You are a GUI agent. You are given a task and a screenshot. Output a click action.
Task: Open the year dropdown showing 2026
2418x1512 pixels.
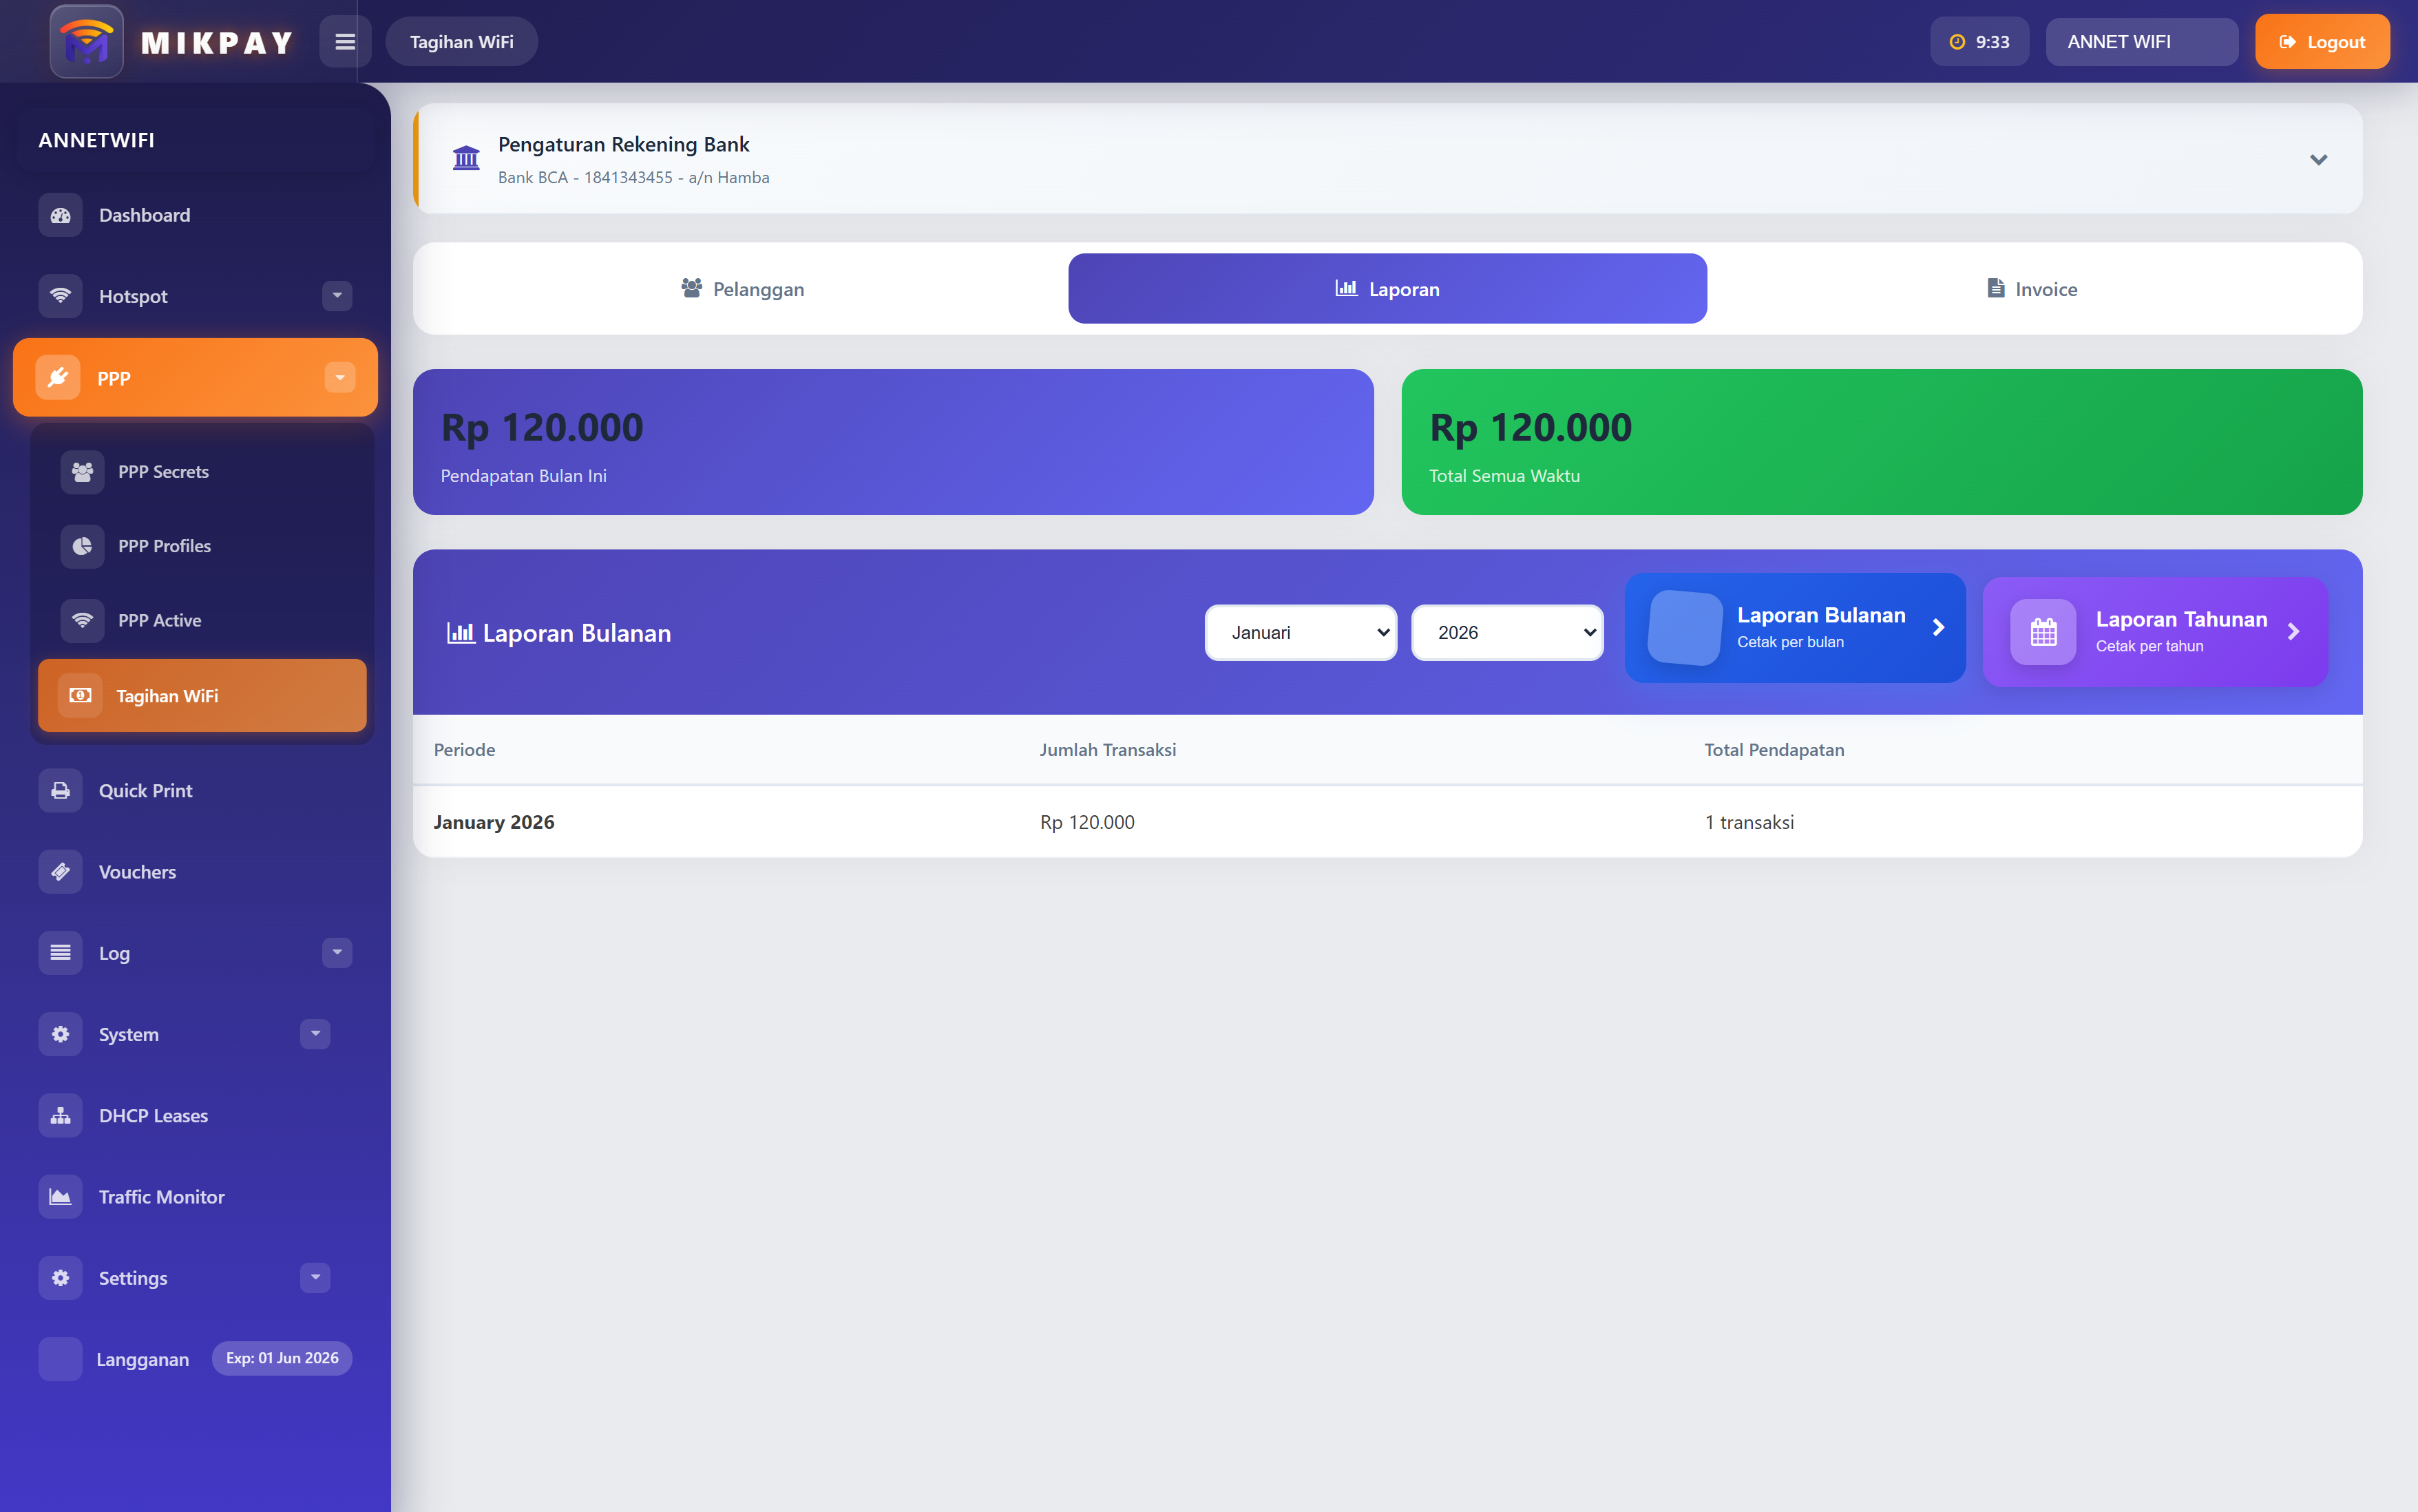point(1507,632)
